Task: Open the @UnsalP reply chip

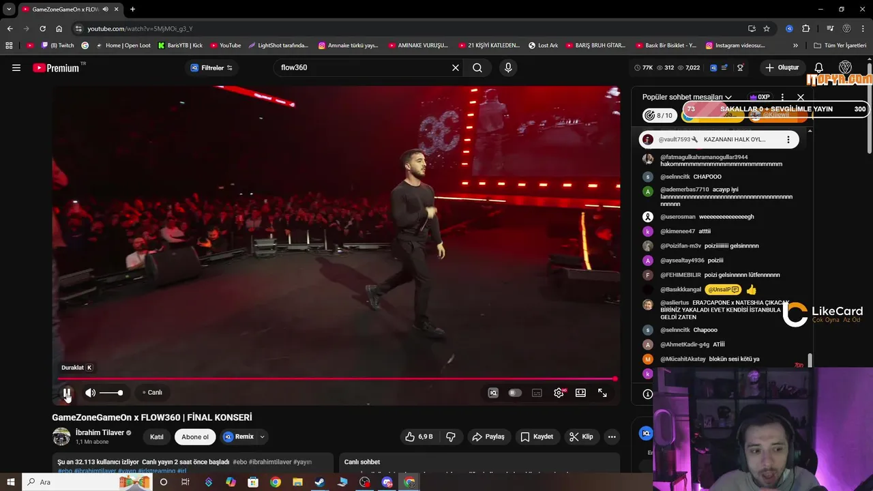Action: click(x=723, y=289)
